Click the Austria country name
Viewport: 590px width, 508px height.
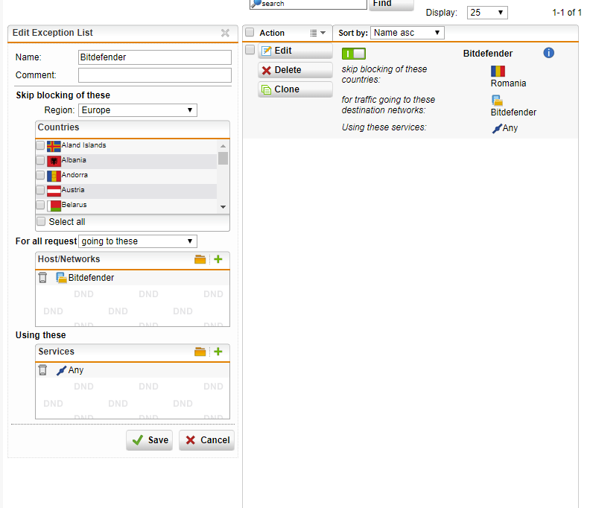73,190
